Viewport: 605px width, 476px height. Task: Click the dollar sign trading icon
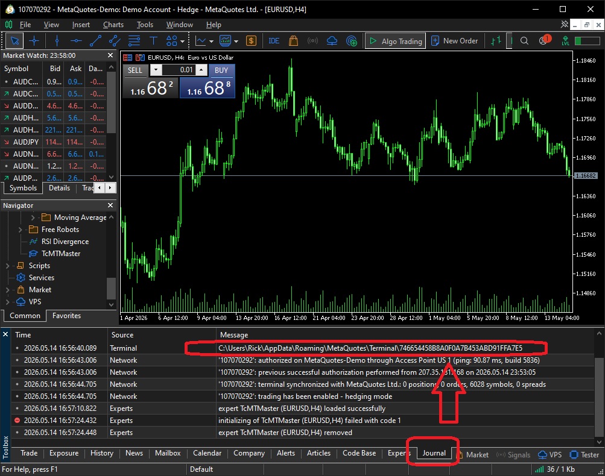point(251,41)
